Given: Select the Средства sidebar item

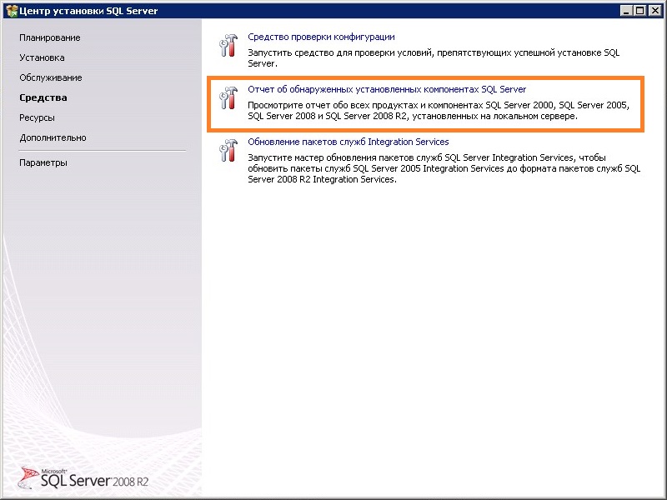Looking at the screenshot, I should pyautogui.click(x=43, y=97).
